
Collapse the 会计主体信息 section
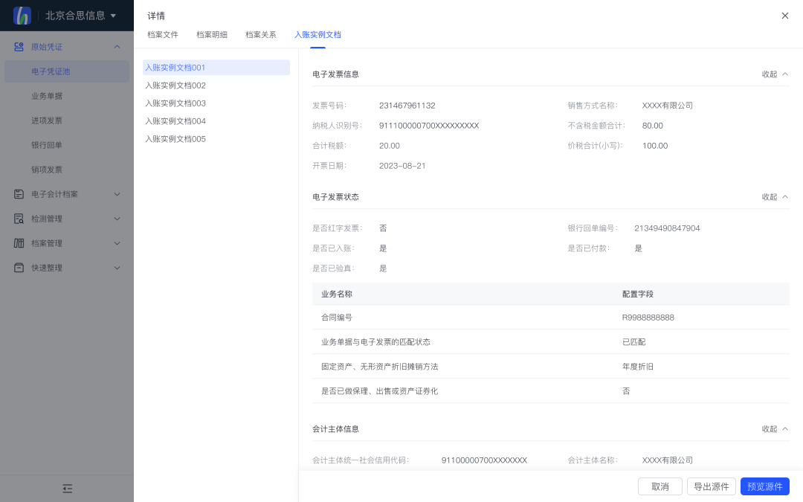(x=775, y=429)
